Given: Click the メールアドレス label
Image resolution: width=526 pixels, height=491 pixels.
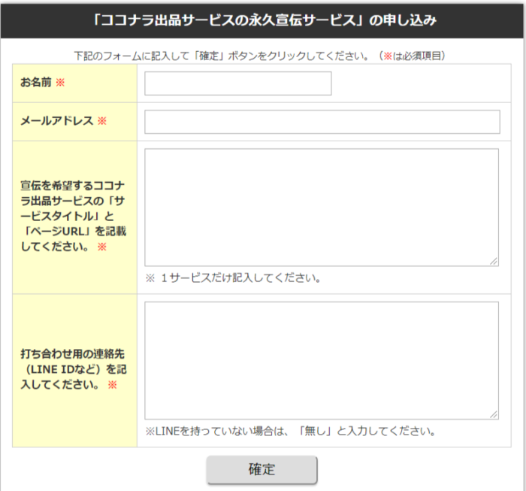Looking at the screenshot, I should (x=56, y=121).
